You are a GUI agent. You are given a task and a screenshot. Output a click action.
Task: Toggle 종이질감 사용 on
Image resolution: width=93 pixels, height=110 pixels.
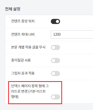[55, 60]
